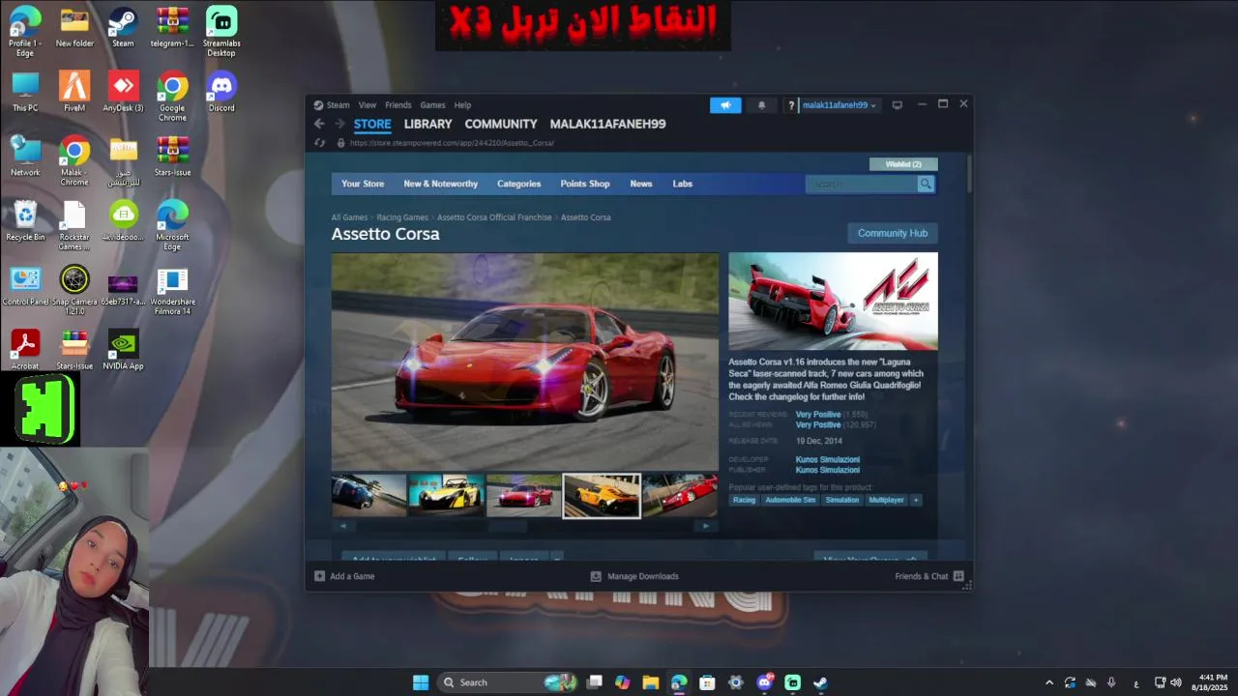Select the blue car thumbnail
This screenshot has height=696, width=1238.
pyautogui.click(x=369, y=495)
